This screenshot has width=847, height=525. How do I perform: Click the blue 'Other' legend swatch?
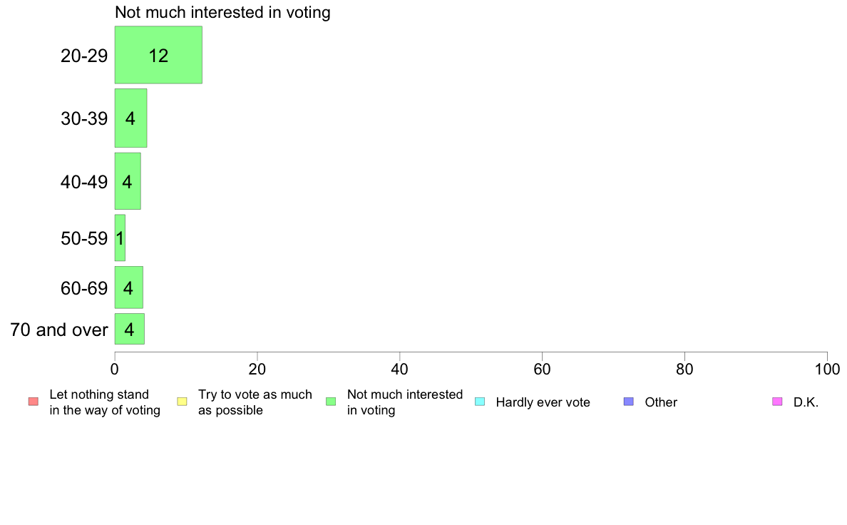tap(629, 402)
